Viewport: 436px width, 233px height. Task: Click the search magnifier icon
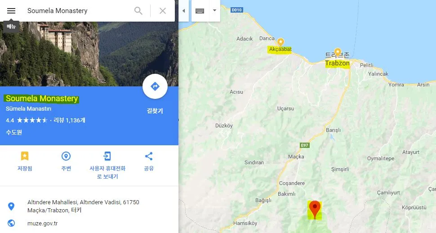[138, 11]
